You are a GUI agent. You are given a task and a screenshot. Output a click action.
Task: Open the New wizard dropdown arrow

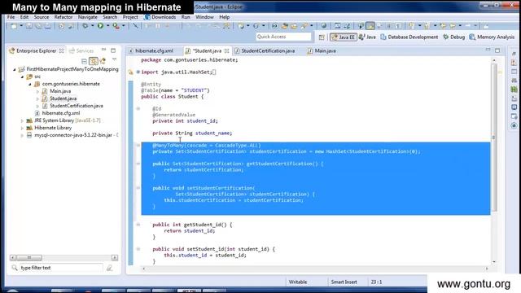tap(21, 26)
